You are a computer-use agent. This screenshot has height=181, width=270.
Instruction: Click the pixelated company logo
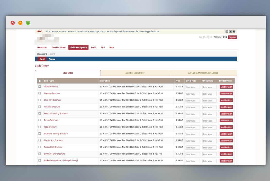[x=47, y=39]
